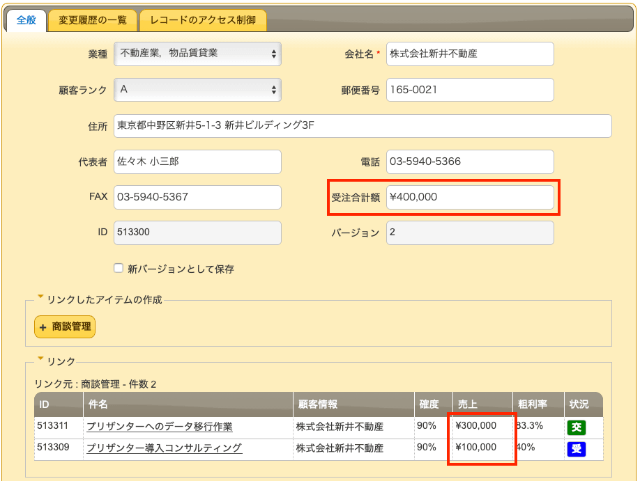
Task: Click the + 商談管理 button
Action: point(65,327)
